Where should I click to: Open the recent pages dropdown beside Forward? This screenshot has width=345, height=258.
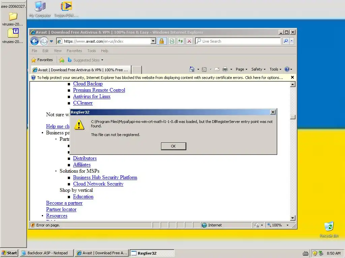click(x=51, y=41)
